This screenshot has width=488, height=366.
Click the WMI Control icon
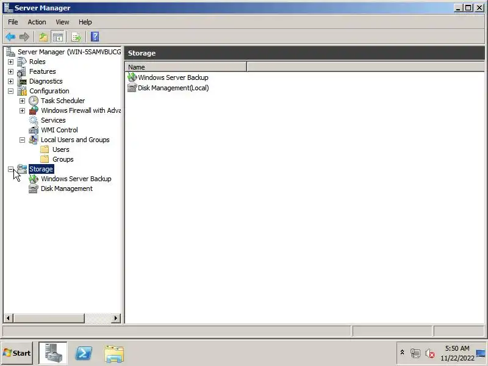pyautogui.click(x=34, y=130)
